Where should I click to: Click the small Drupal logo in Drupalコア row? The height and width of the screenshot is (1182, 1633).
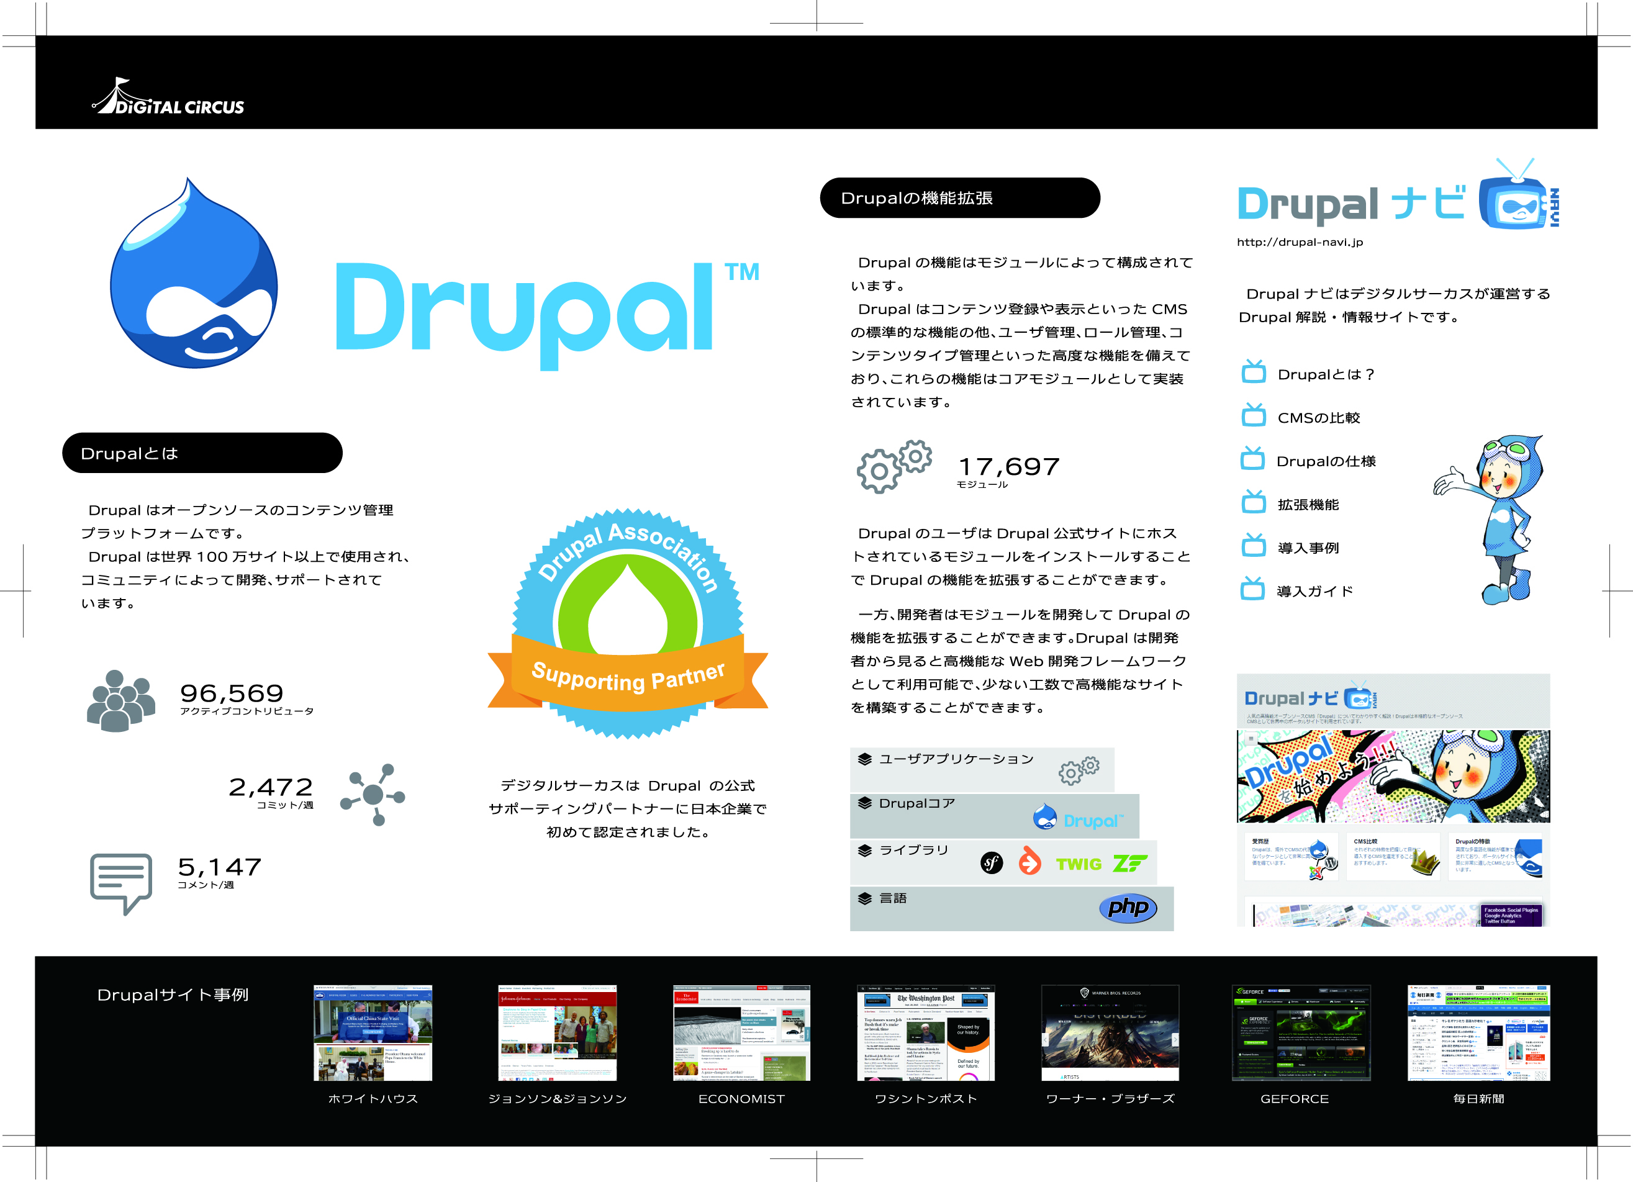click(1078, 817)
